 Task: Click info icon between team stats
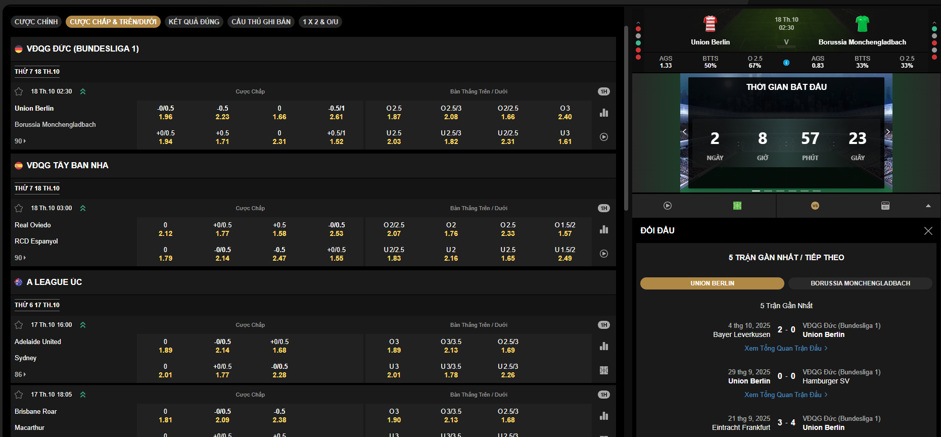tap(786, 63)
